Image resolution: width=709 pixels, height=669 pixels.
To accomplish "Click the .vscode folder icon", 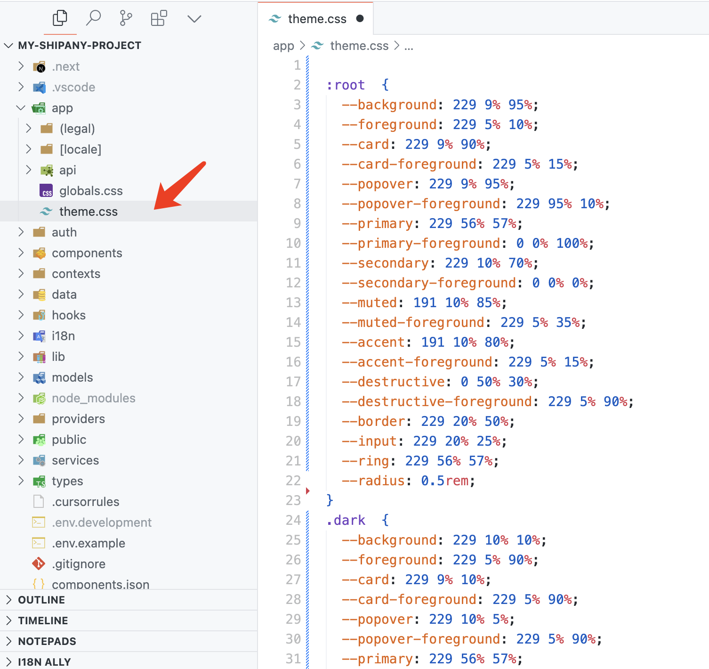I will [40, 87].
